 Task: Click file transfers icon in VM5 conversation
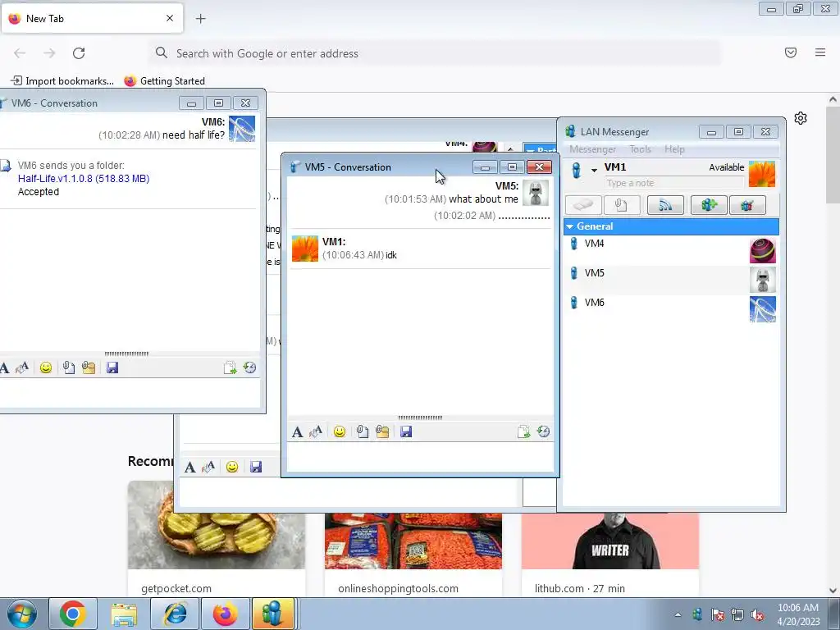point(523,431)
